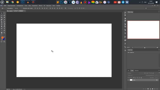Select the Eraser tool

(x=1, y=24)
